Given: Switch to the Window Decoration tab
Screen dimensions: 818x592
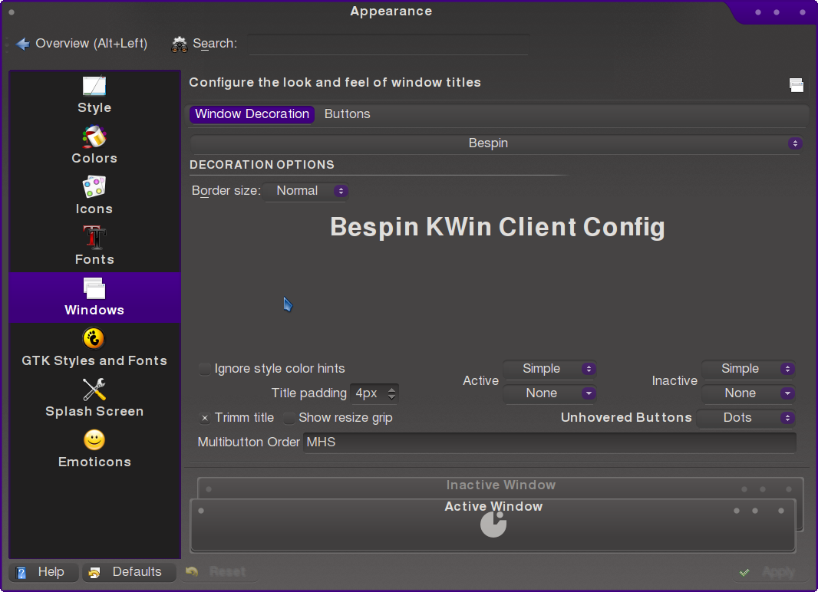Looking at the screenshot, I should tap(252, 114).
